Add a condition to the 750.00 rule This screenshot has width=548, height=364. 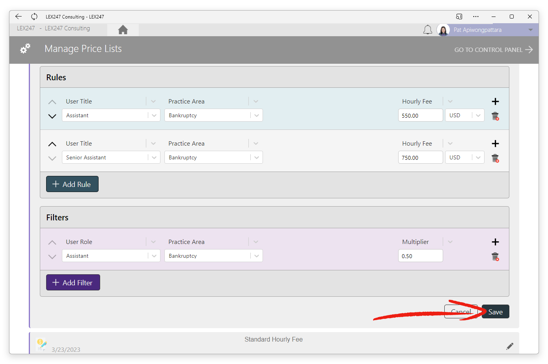tap(496, 144)
